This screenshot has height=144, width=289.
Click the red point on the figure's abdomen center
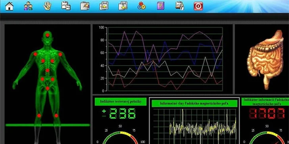(48, 70)
